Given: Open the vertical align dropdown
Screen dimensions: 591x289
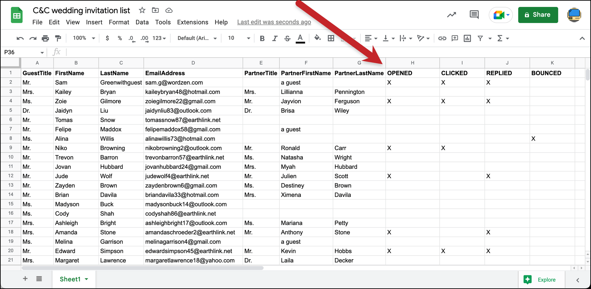Looking at the screenshot, I should click(389, 38).
